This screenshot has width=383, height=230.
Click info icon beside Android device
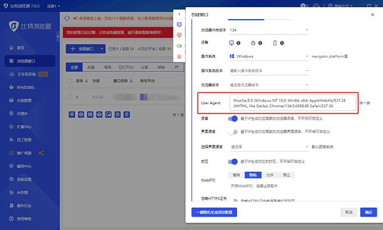pos(260,43)
